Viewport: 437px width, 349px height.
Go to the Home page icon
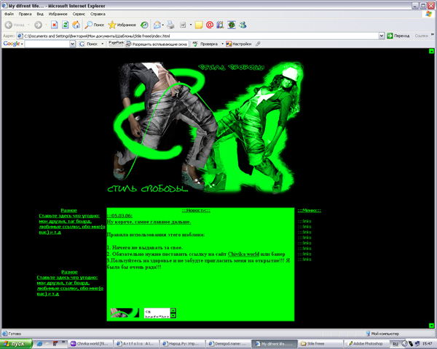(76, 25)
